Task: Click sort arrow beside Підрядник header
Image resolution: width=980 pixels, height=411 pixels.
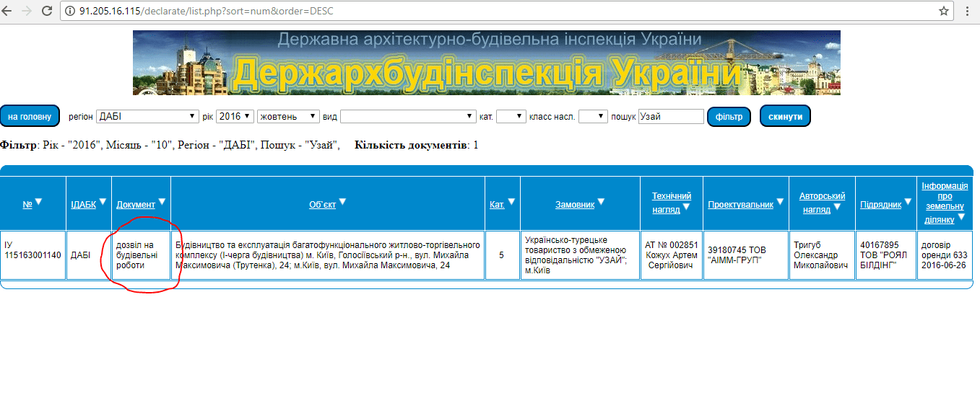Action: click(x=908, y=203)
